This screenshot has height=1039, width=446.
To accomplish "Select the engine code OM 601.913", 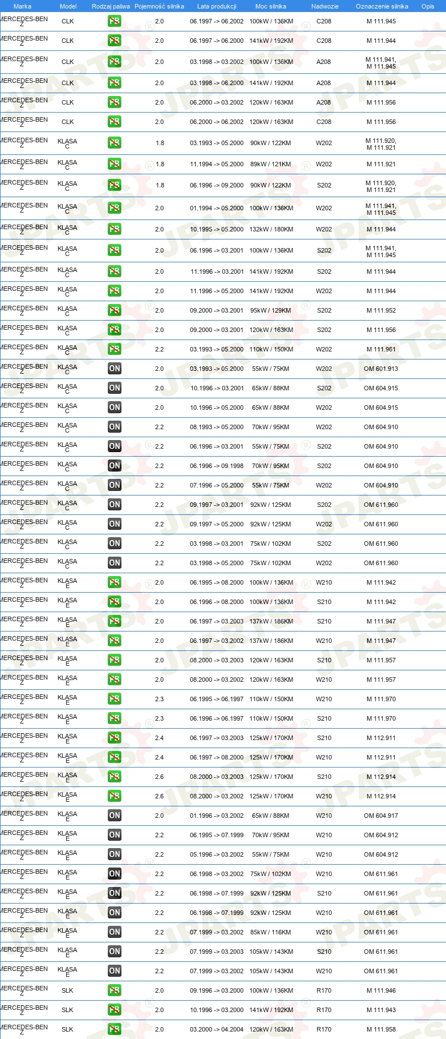I will pyautogui.click(x=381, y=369).
